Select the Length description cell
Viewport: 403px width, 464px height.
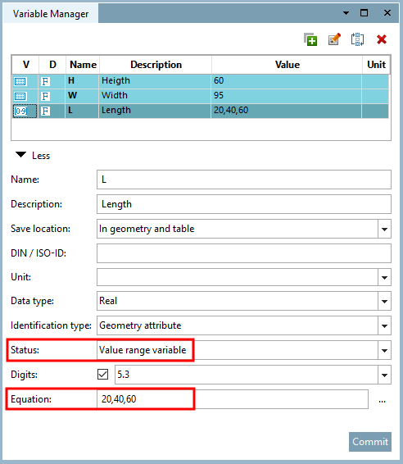155,111
